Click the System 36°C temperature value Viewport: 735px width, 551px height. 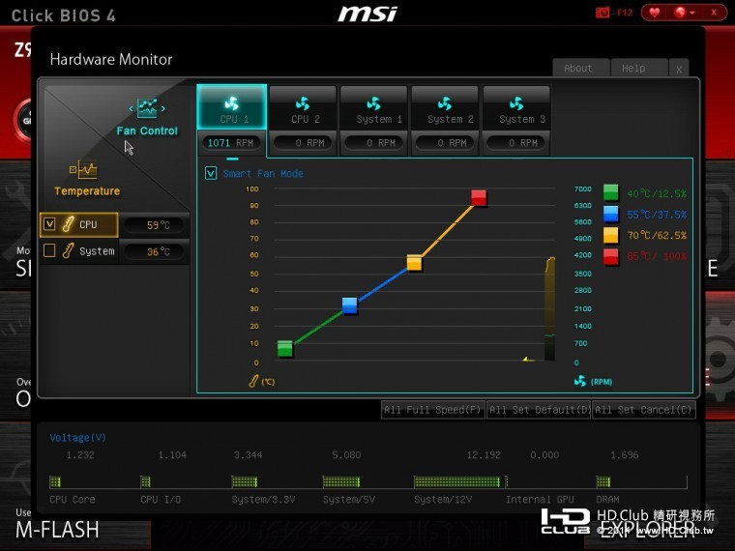tap(155, 251)
